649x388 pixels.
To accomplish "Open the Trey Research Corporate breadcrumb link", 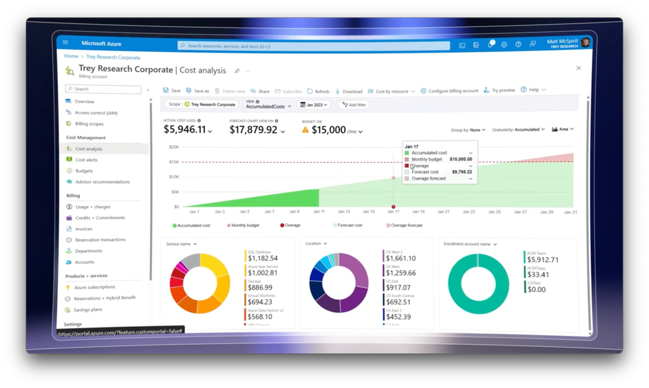I will [x=113, y=57].
